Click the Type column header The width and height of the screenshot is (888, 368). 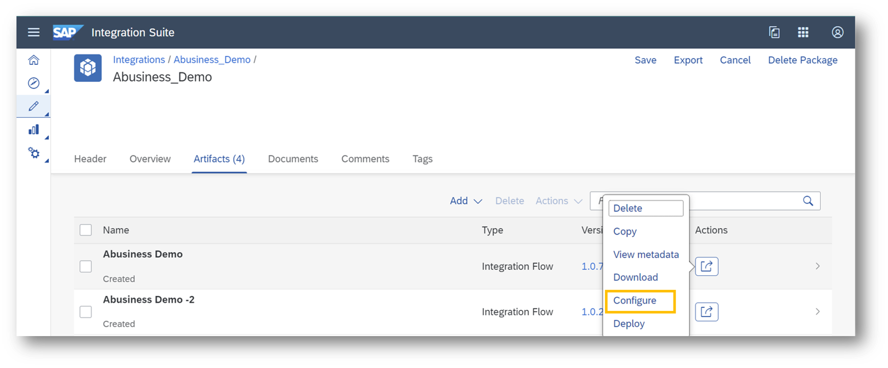(492, 230)
